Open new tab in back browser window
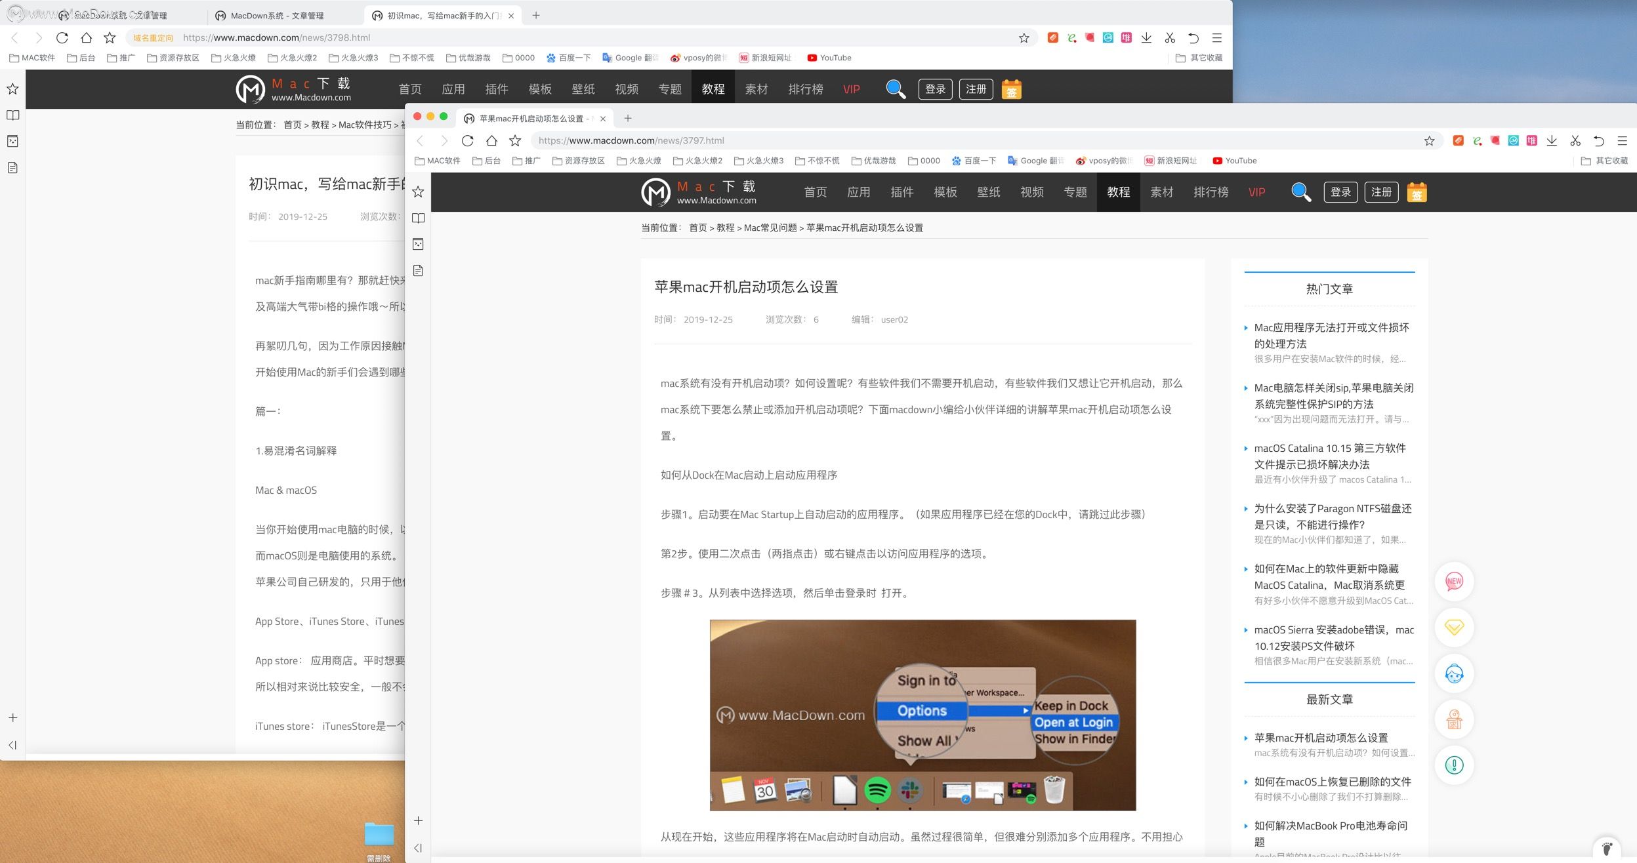The width and height of the screenshot is (1637, 863). 536,15
